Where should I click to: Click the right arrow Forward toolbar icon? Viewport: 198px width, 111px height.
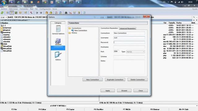coord(41,13)
